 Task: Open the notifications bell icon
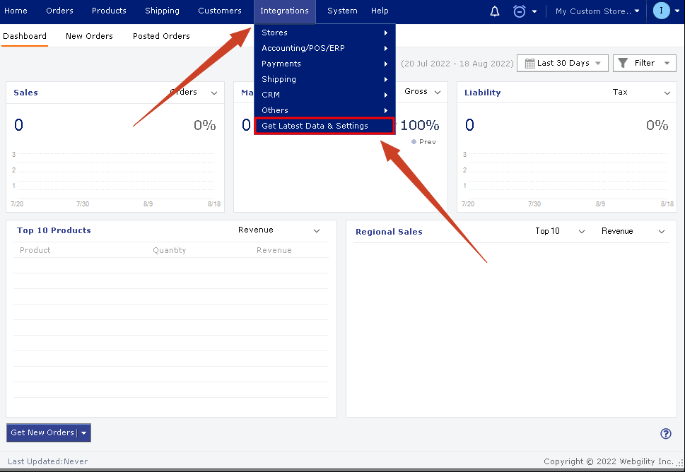495,11
